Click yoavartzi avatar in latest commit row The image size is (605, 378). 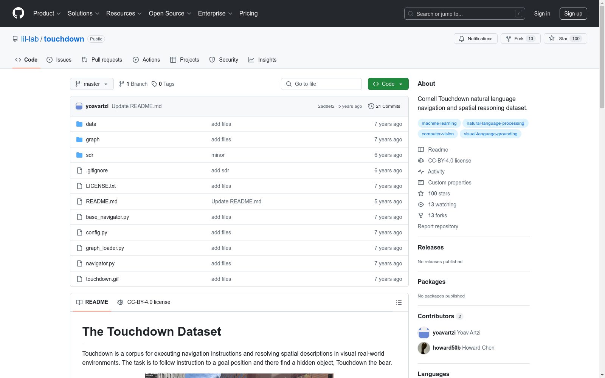click(79, 106)
